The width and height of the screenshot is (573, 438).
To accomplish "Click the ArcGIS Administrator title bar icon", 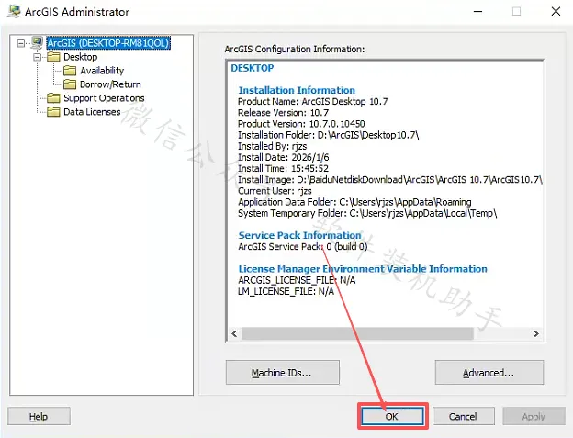I will click(14, 11).
